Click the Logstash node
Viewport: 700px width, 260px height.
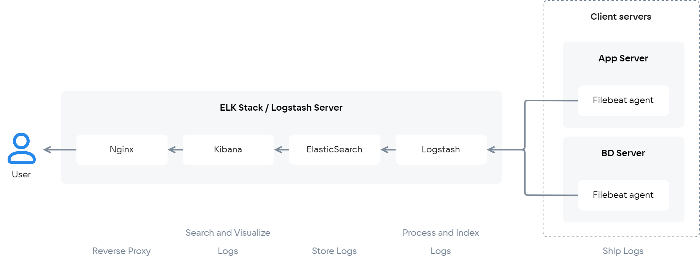pyautogui.click(x=441, y=150)
